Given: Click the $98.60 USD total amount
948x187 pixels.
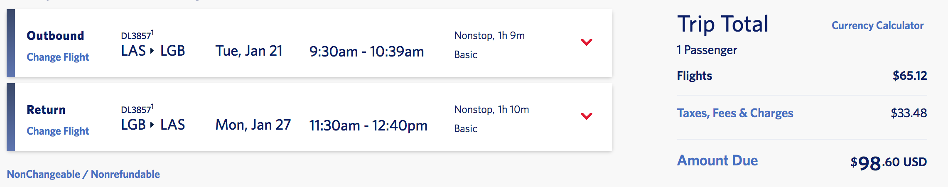Looking at the screenshot, I should 888,162.
